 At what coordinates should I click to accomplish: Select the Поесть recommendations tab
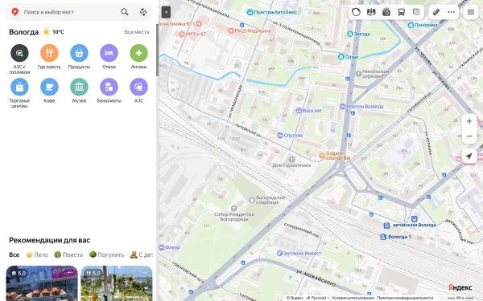coord(68,254)
